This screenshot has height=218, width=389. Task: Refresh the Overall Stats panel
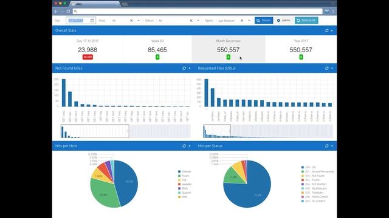coord(327,30)
